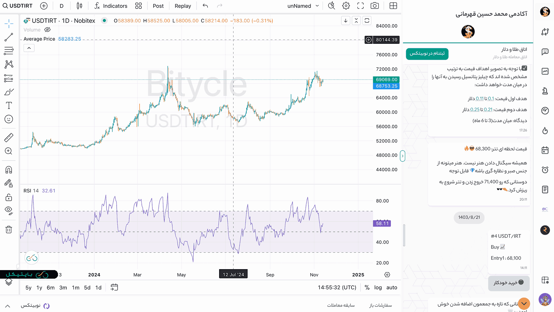Click the Post button
The width and height of the screenshot is (554, 312).
[158, 6]
